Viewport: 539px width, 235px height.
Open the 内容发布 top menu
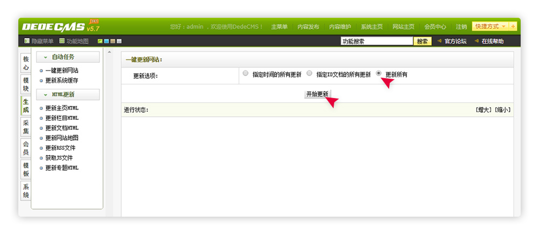point(308,26)
